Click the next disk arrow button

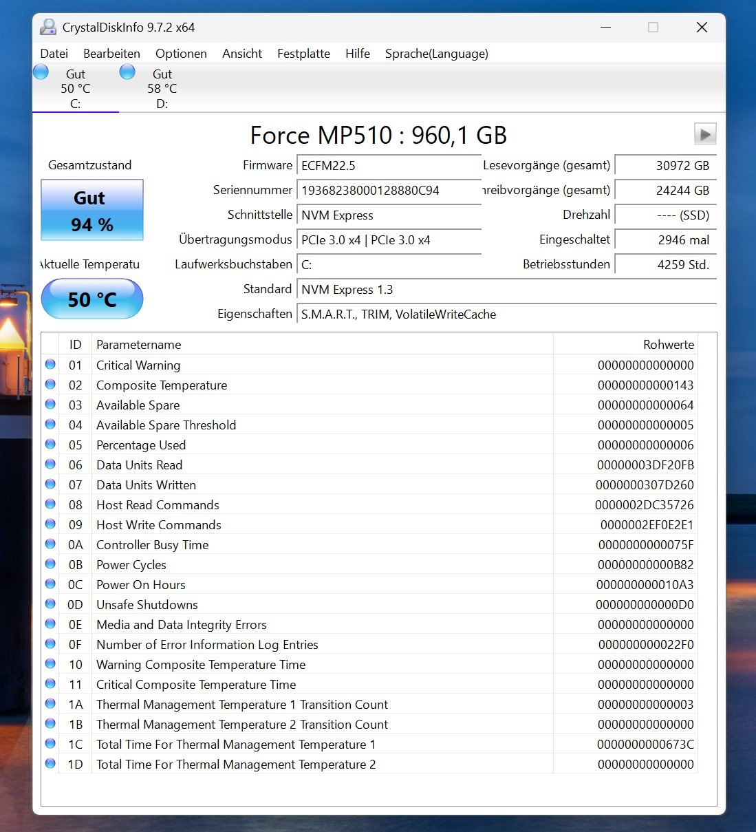(705, 134)
